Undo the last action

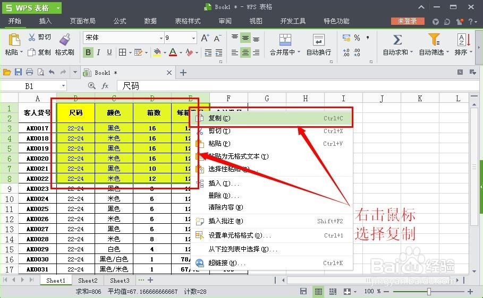52,72
